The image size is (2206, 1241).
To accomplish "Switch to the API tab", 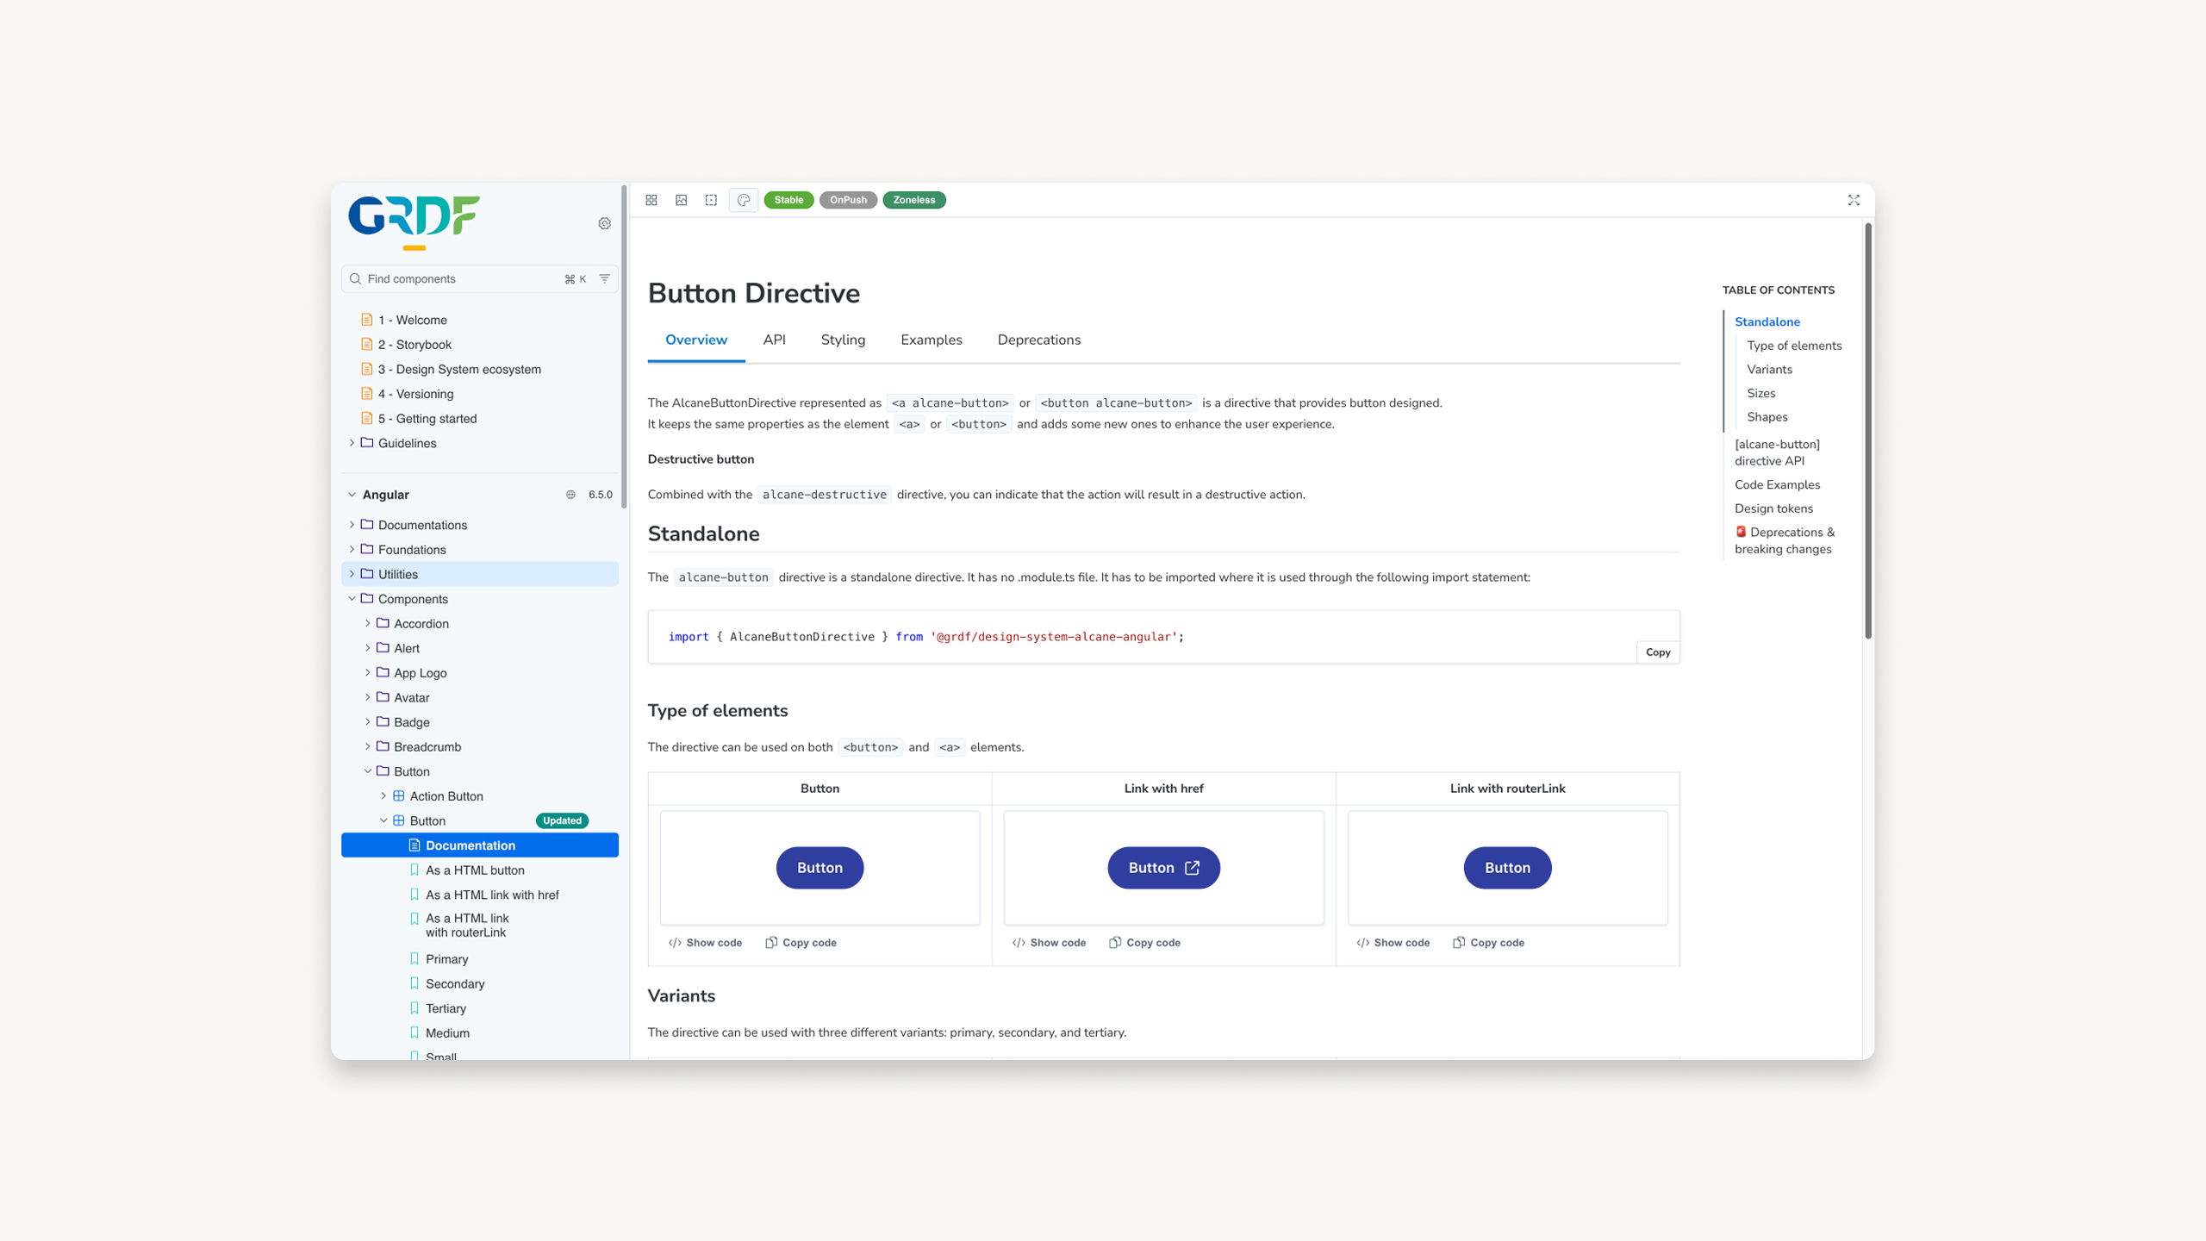I will pos(775,340).
